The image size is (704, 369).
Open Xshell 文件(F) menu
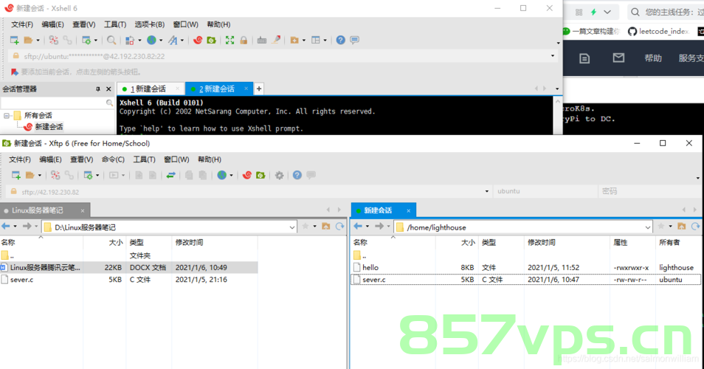pyautogui.click(x=22, y=24)
